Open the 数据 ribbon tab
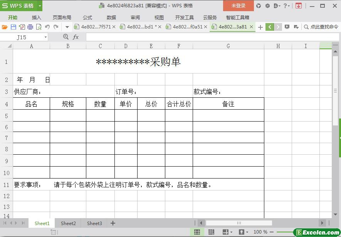 click(111, 18)
